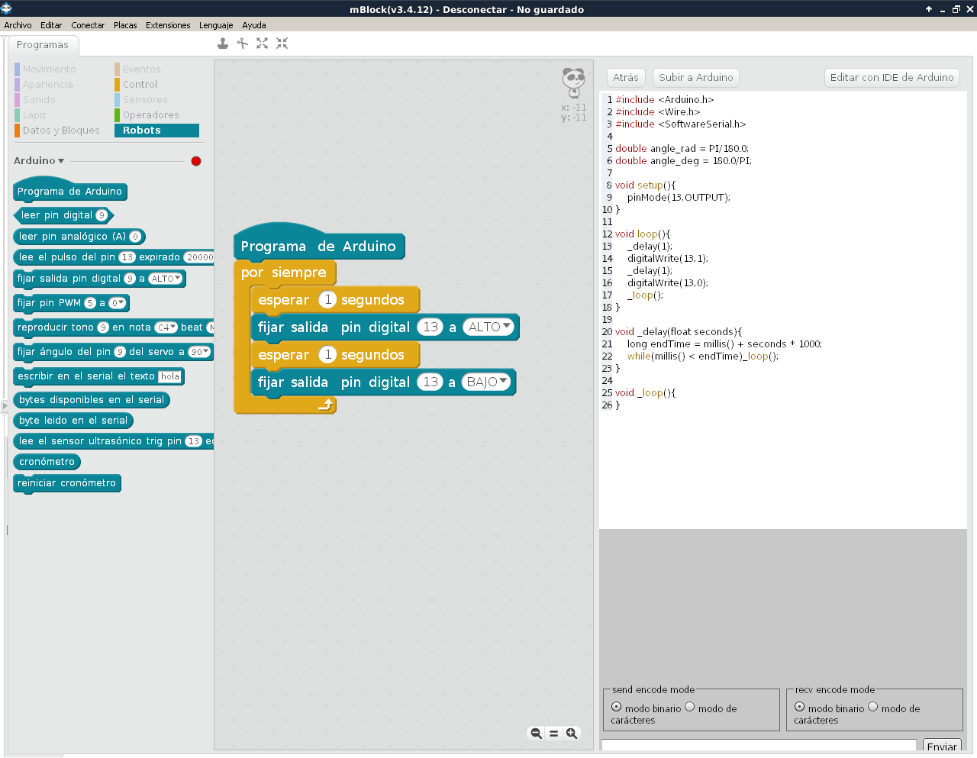Image resolution: width=977 pixels, height=758 pixels.
Task: Enable modo binario in send encode mode
Action: [x=615, y=705]
